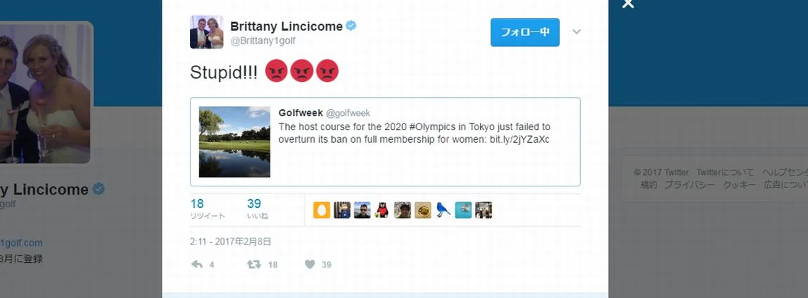Image resolution: width=808 pixels, height=298 pixels.
Task: Open the tweet timestamp 2:11 - 2017年2月8日
Action: click(x=230, y=242)
